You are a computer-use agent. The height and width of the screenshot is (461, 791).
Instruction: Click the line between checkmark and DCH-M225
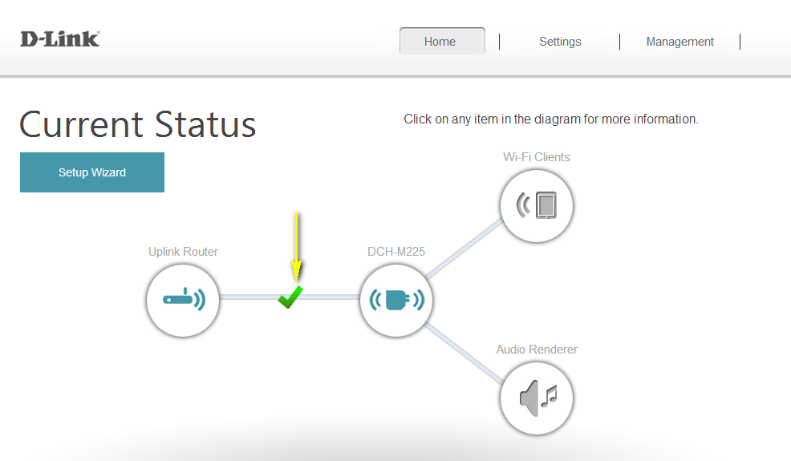point(333,297)
